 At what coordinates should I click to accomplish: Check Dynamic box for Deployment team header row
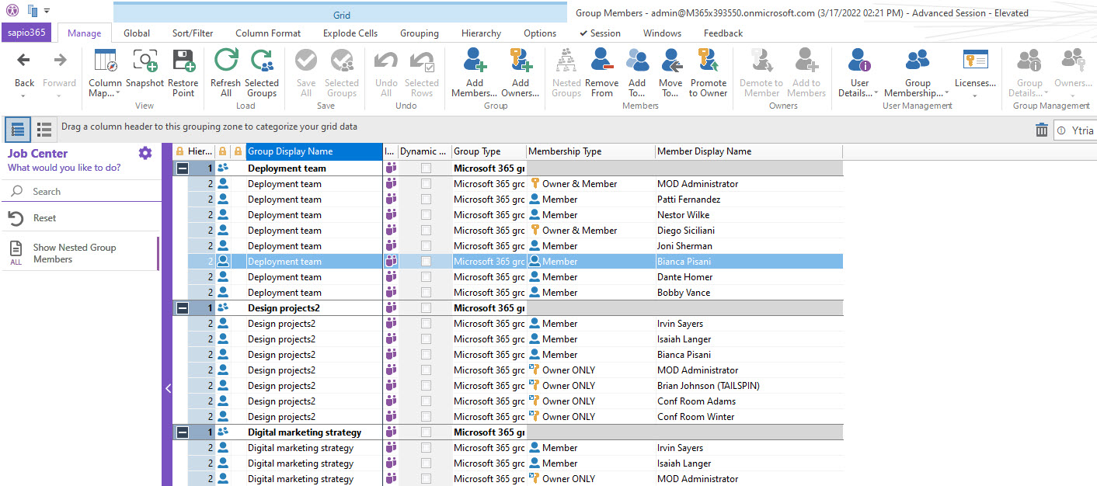(x=426, y=168)
